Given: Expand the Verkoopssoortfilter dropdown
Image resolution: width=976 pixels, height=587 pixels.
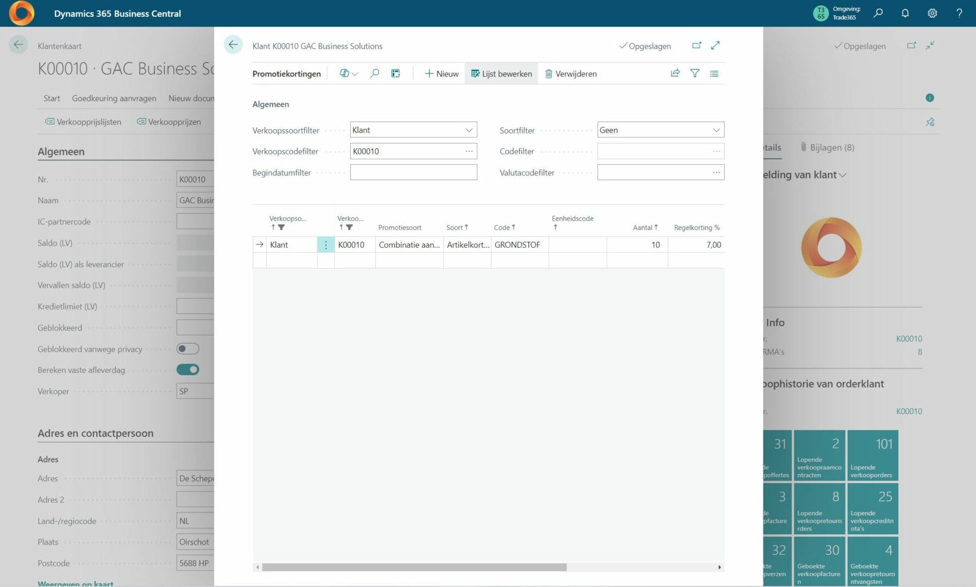Looking at the screenshot, I should (x=469, y=130).
